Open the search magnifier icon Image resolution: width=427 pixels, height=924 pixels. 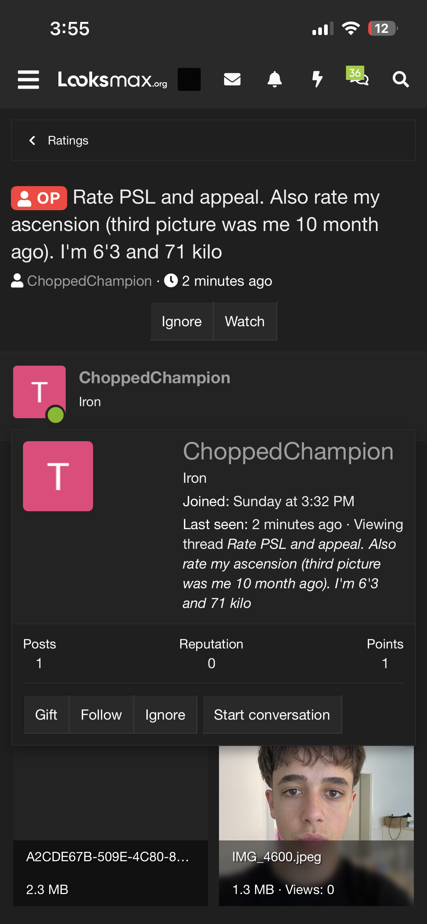(x=400, y=79)
